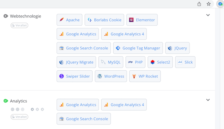Image resolution: width=224 pixels, height=129 pixels.
Task: Click the Webtechnologie section heading
Action: point(26,16)
